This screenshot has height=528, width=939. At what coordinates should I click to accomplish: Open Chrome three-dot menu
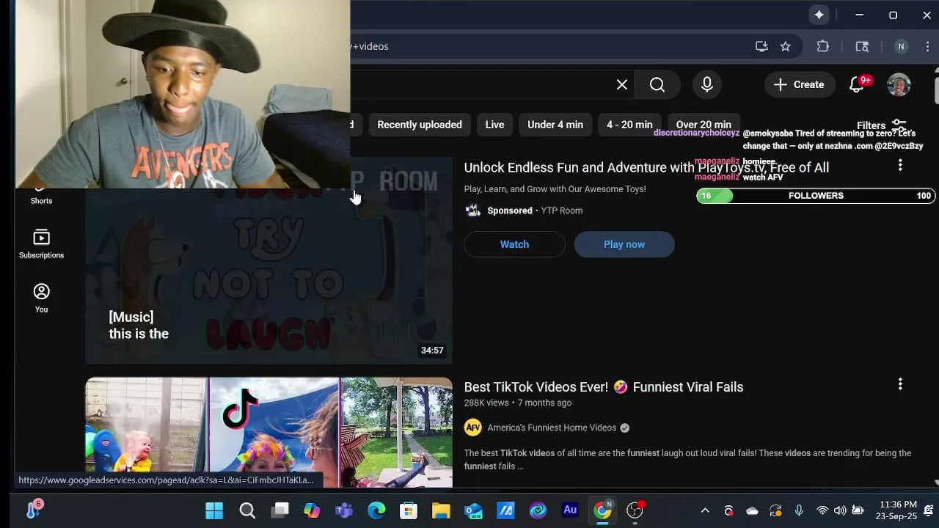click(927, 46)
